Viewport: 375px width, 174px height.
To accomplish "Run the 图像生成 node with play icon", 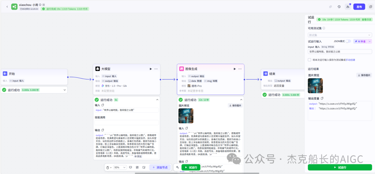I will coord(235,69).
